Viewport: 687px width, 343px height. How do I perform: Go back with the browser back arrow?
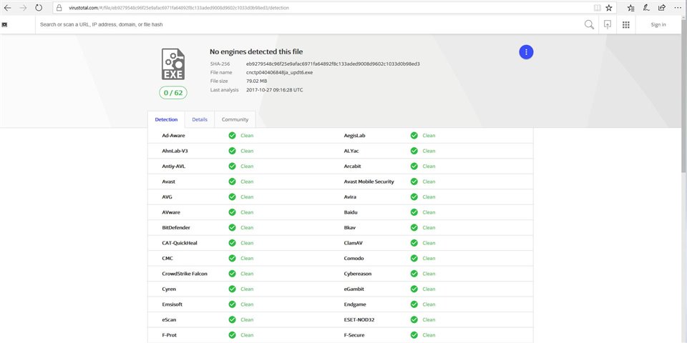click(x=7, y=8)
